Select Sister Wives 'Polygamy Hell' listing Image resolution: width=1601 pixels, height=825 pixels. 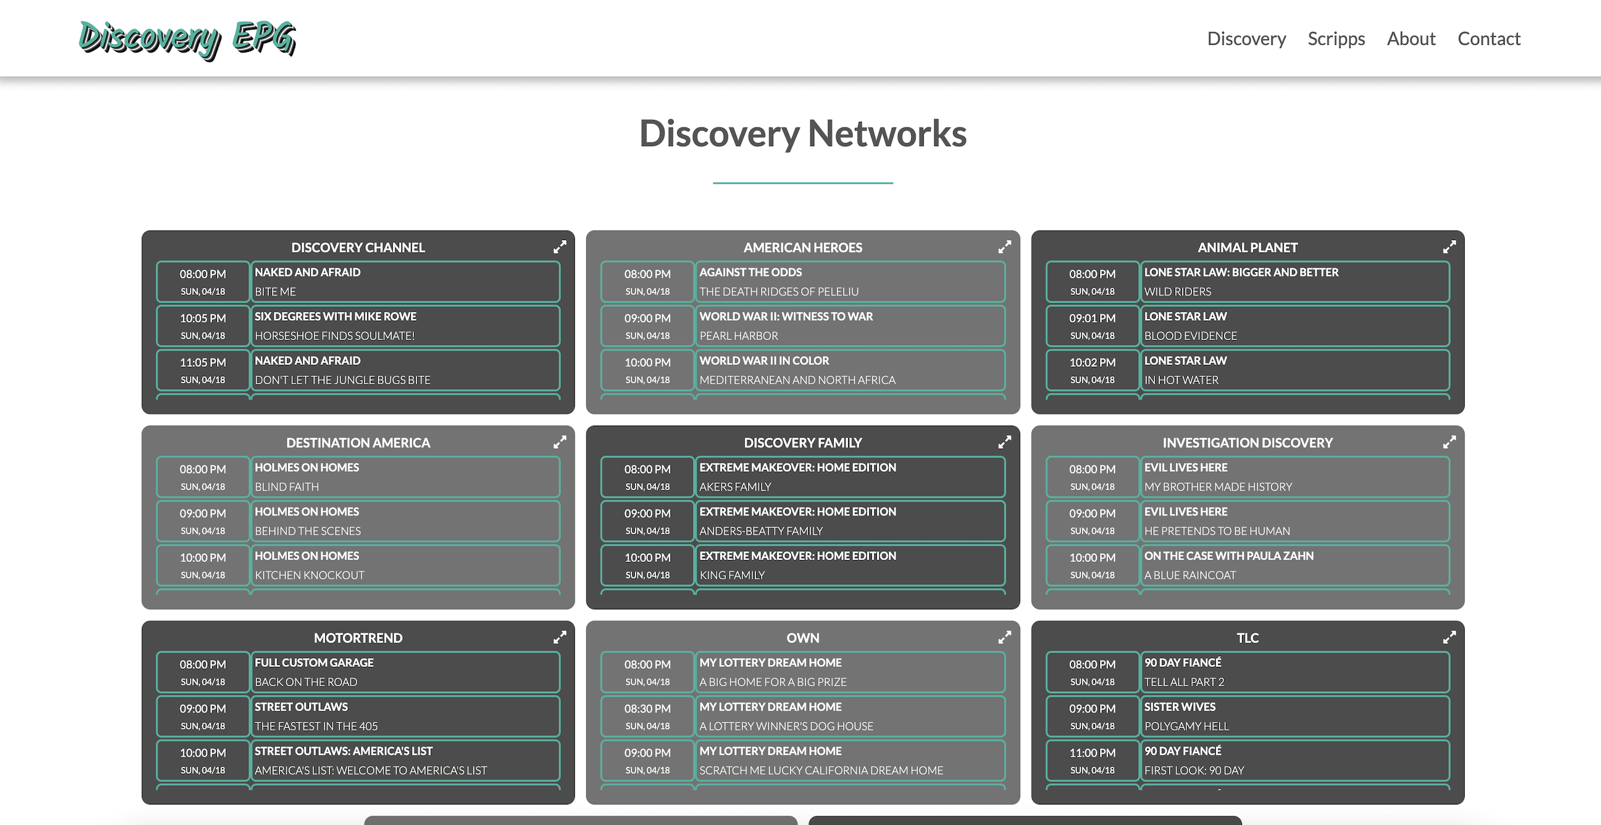point(1295,716)
